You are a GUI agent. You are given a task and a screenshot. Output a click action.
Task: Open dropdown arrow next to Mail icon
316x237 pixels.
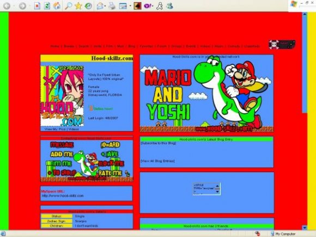tap(105, 6)
